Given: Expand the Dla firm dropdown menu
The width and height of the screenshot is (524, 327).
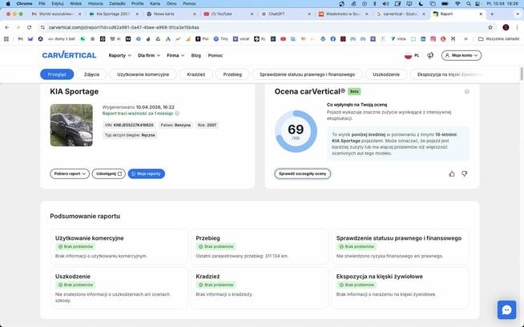Looking at the screenshot, I should pos(148,55).
